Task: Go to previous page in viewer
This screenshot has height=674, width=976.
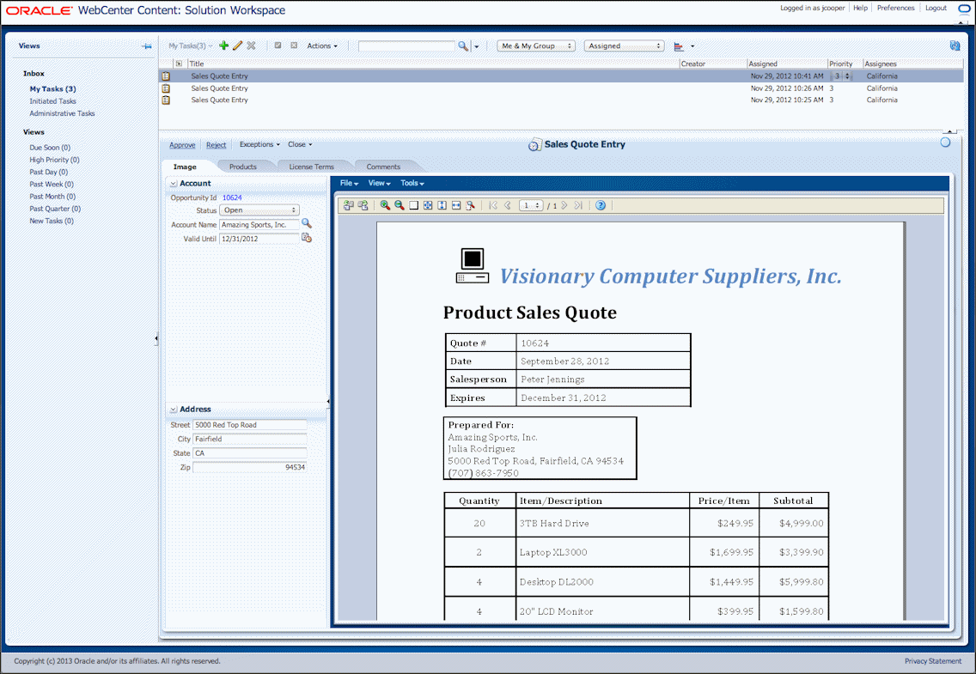Action: coord(507,205)
